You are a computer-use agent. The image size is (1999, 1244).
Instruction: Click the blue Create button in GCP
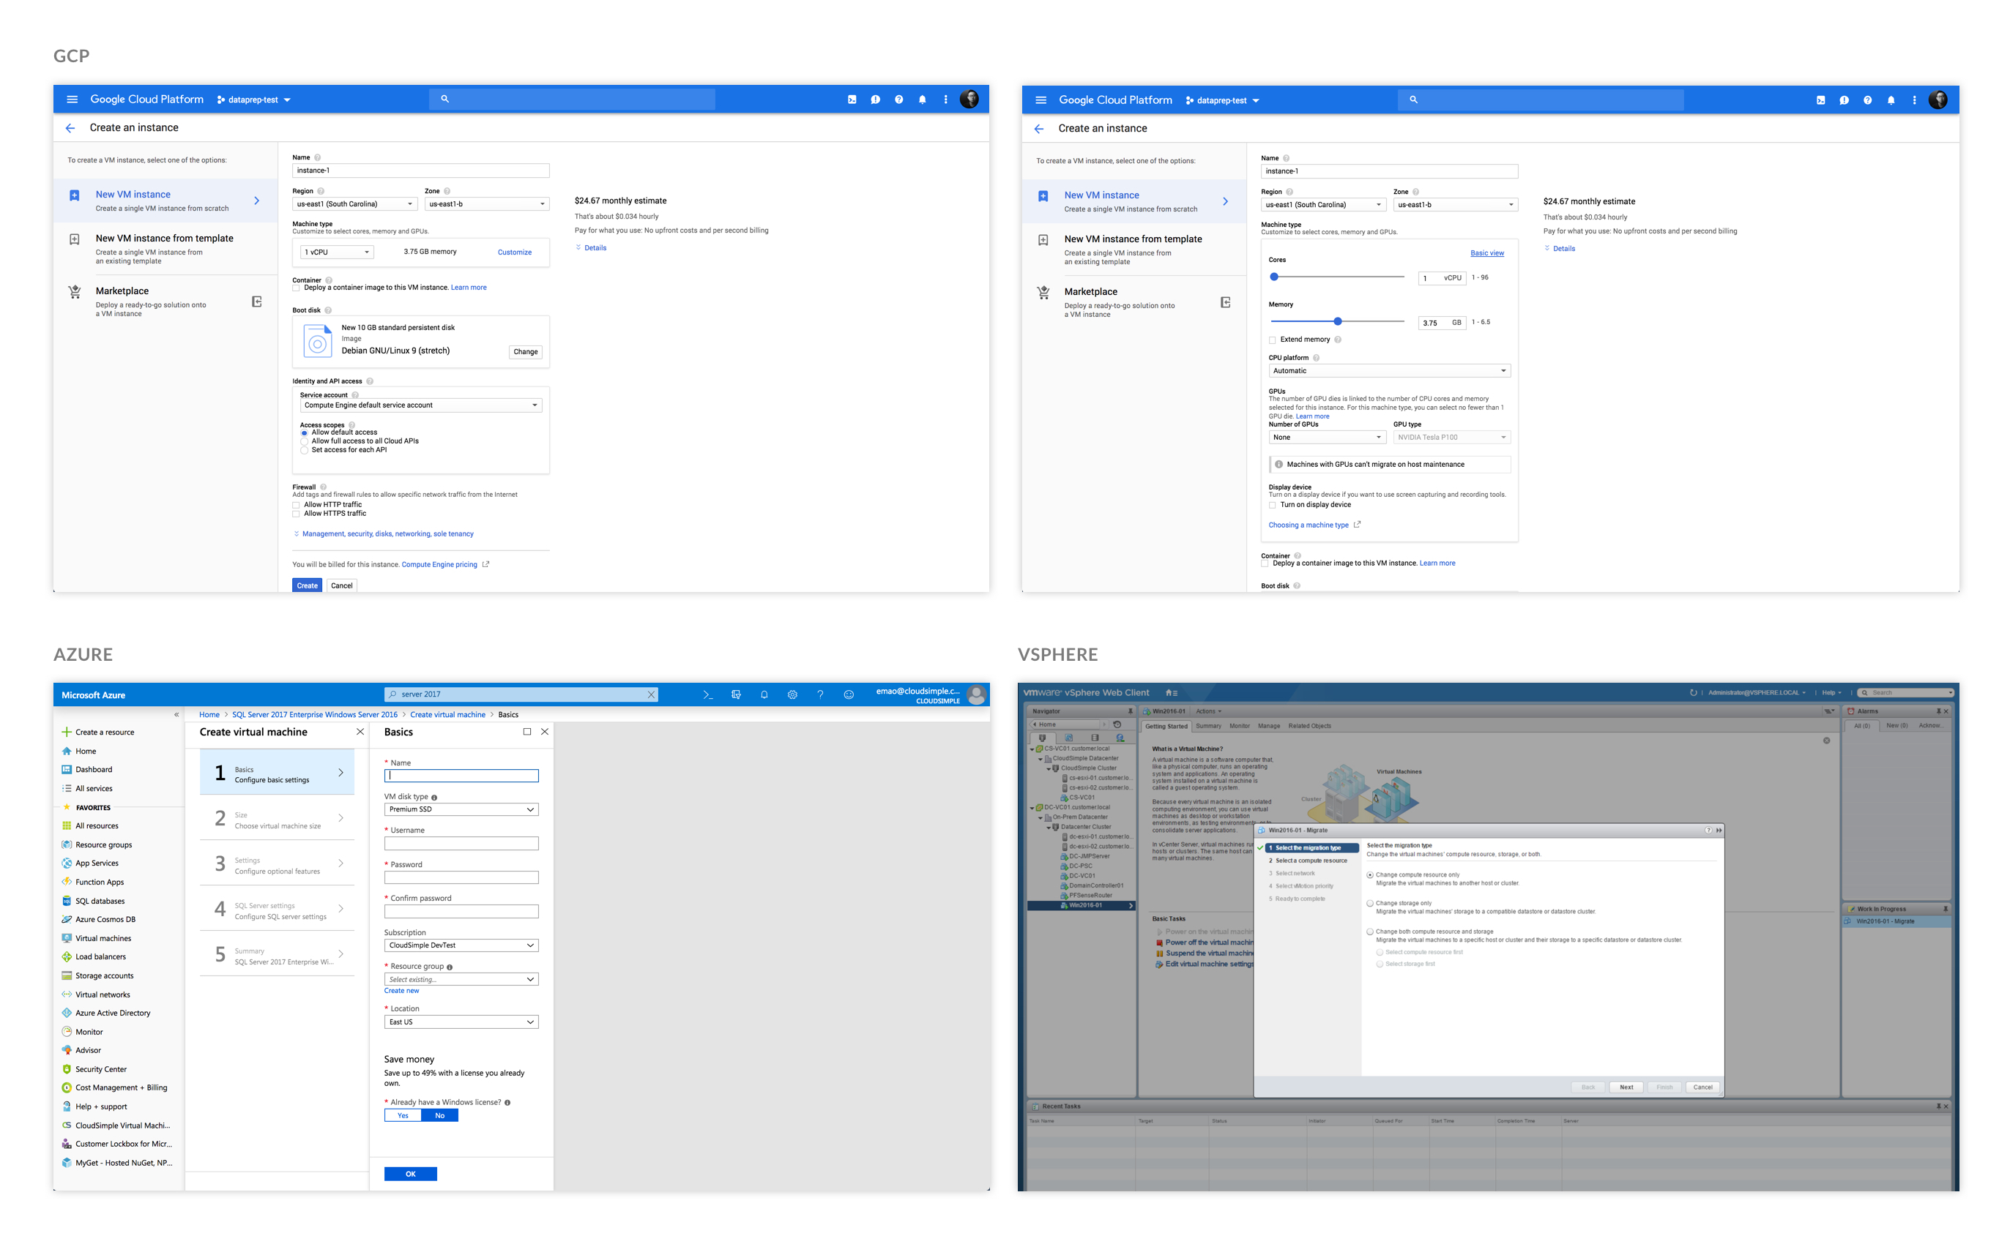307,586
